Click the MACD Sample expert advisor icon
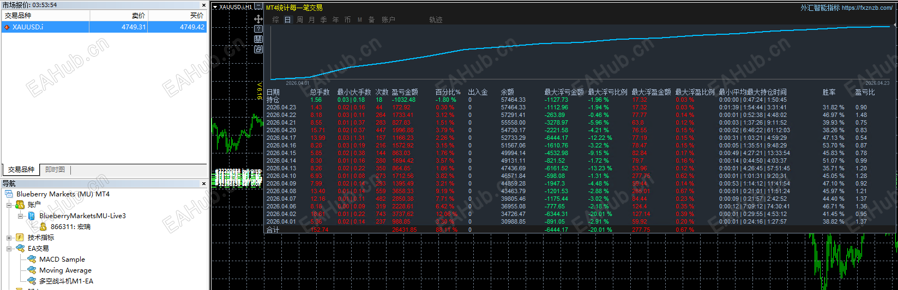 click(32, 260)
